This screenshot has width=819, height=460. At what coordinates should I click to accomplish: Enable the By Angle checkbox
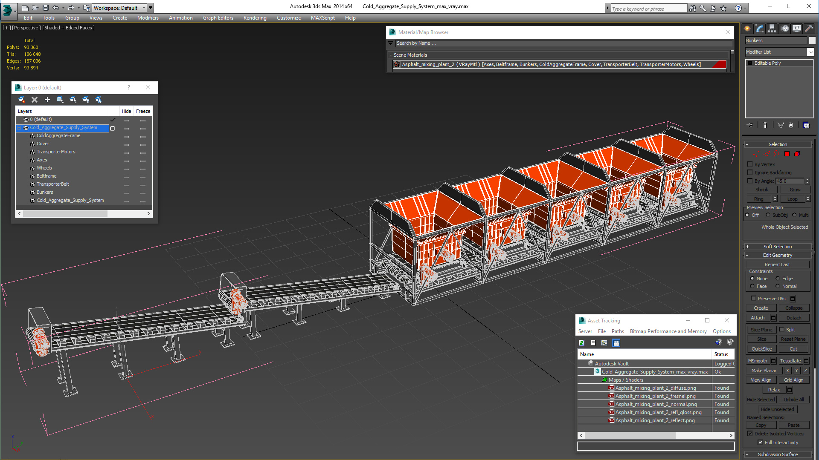point(750,181)
